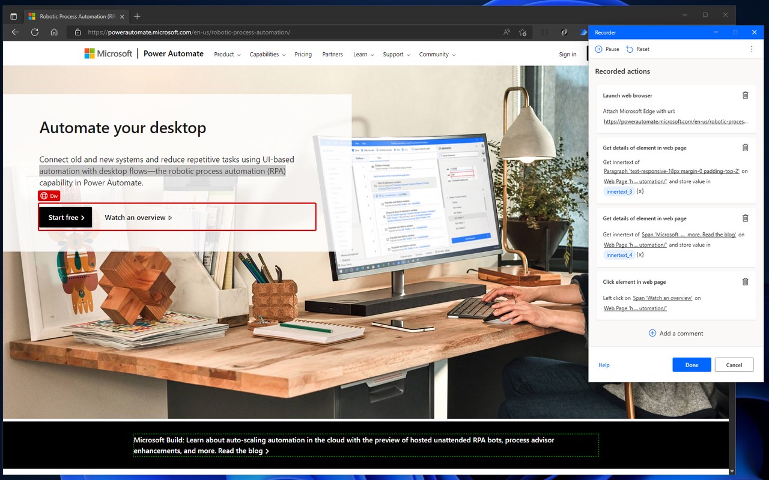Click the Done button in Recorder
Viewport: 769px width, 480px height.
[x=691, y=365]
